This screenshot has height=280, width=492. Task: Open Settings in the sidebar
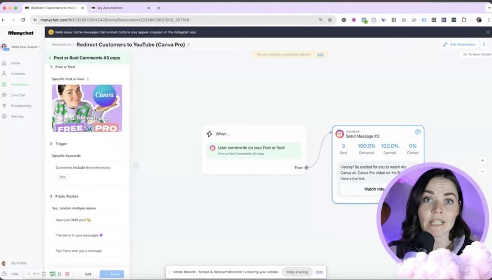(17, 116)
